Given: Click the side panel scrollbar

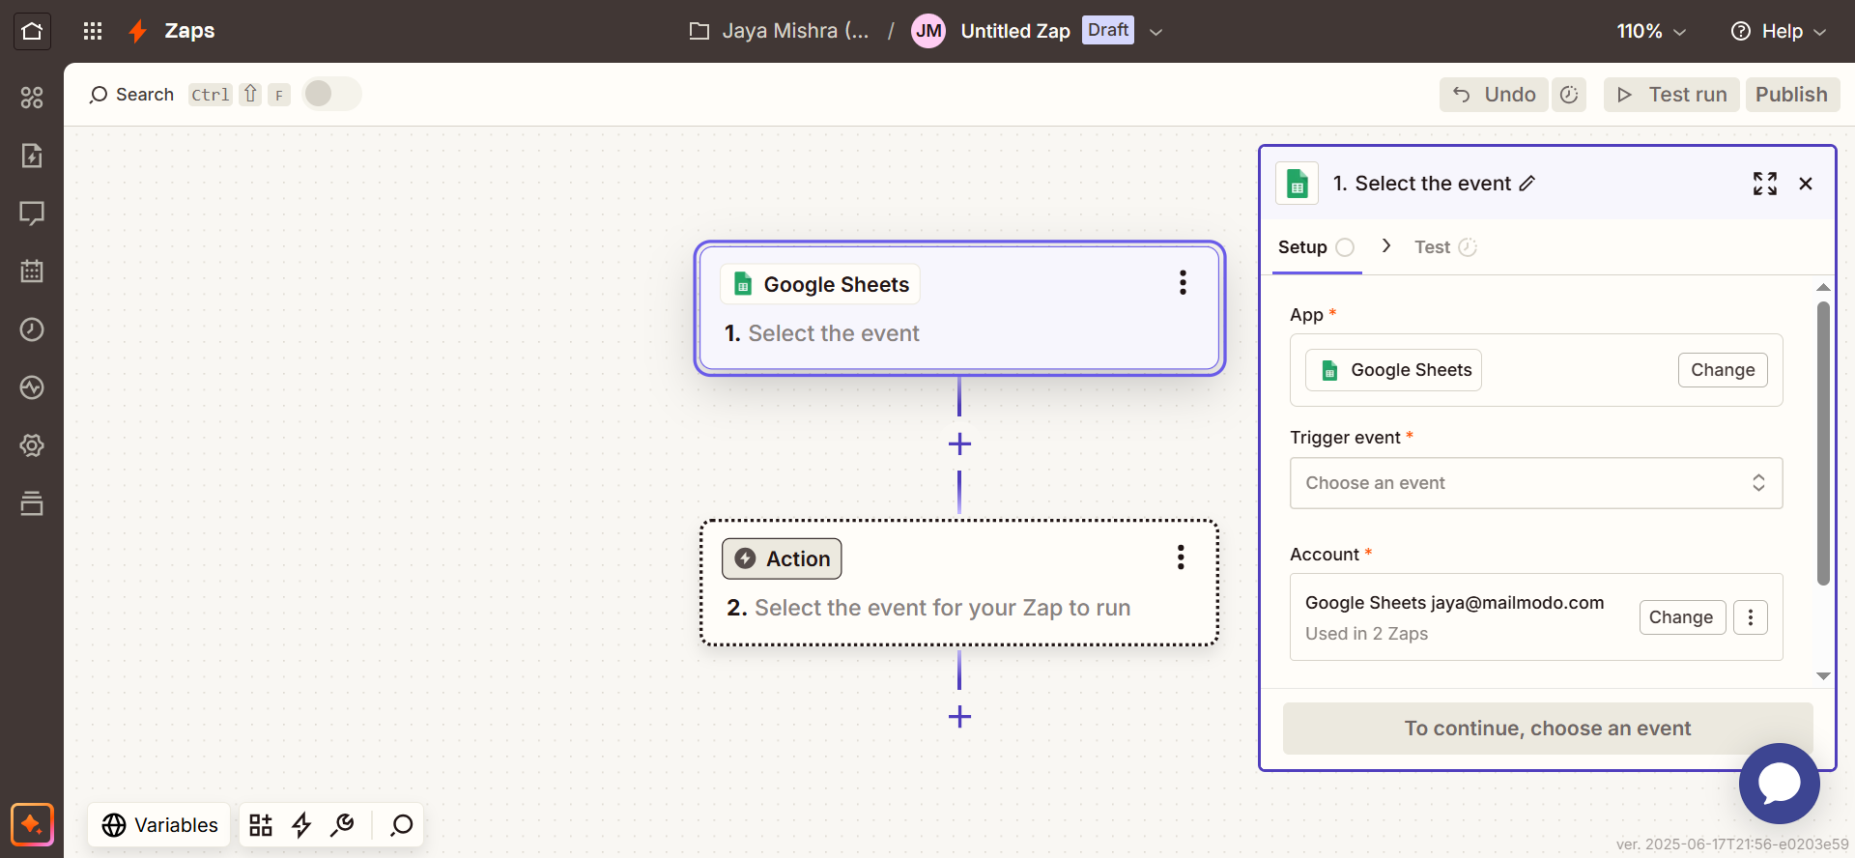Looking at the screenshot, I should pos(1823,443).
